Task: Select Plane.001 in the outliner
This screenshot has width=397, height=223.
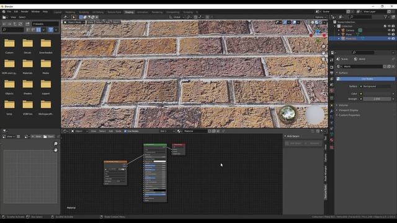Action: [x=351, y=38]
